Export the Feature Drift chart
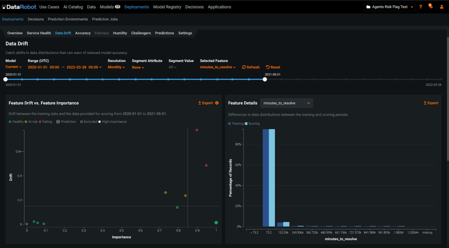This screenshot has height=248, width=449. click(205, 103)
